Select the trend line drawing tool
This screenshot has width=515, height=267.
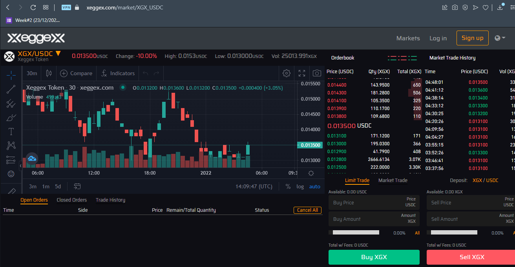tap(11, 89)
